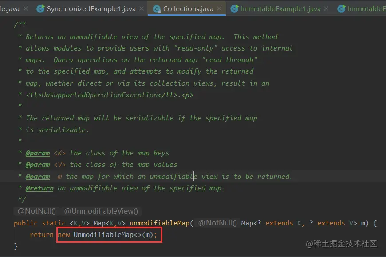
Task: Click SynchronizedExample1.java class file icon
Action: pyautogui.click(x=40, y=9)
